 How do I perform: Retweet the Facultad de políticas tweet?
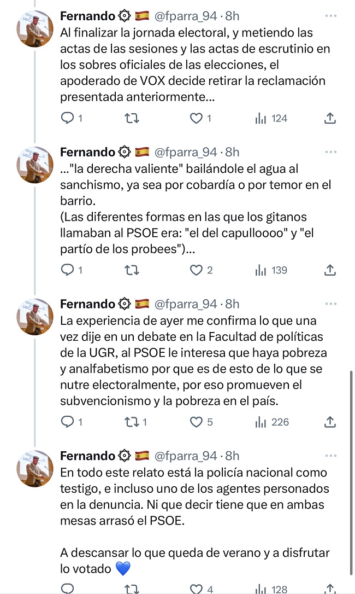(x=132, y=422)
